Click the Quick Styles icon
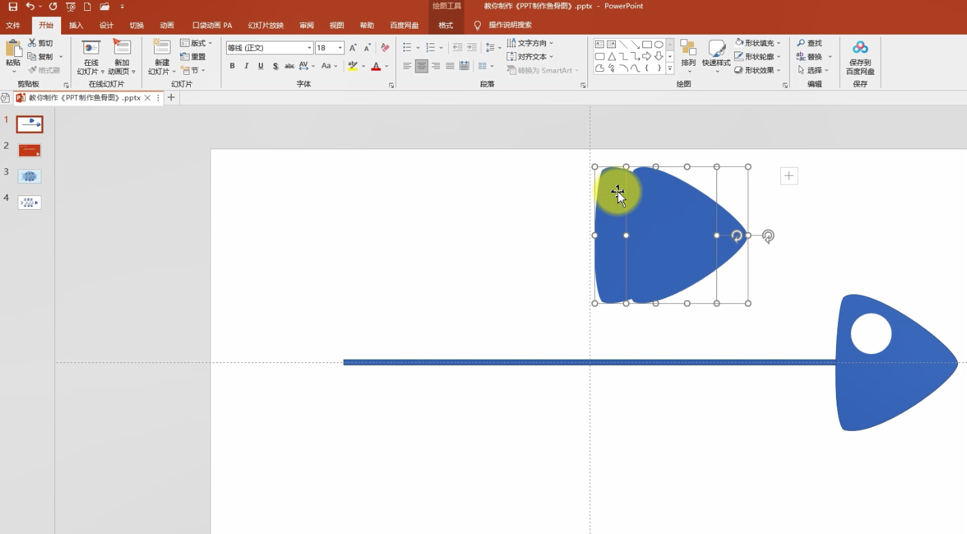The image size is (967, 534). [x=716, y=48]
